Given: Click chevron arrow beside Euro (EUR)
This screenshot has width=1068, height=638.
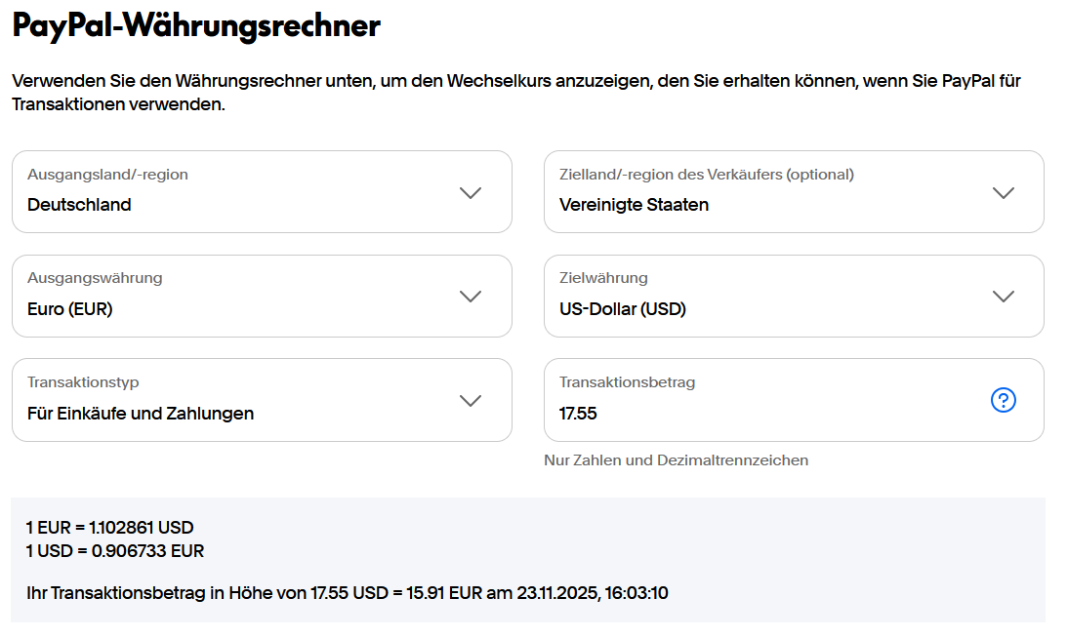Looking at the screenshot, I should [x=471, y=297].
